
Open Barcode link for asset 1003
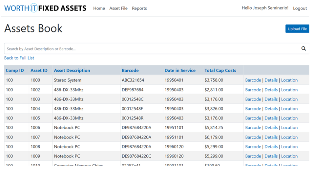point(253,99)
